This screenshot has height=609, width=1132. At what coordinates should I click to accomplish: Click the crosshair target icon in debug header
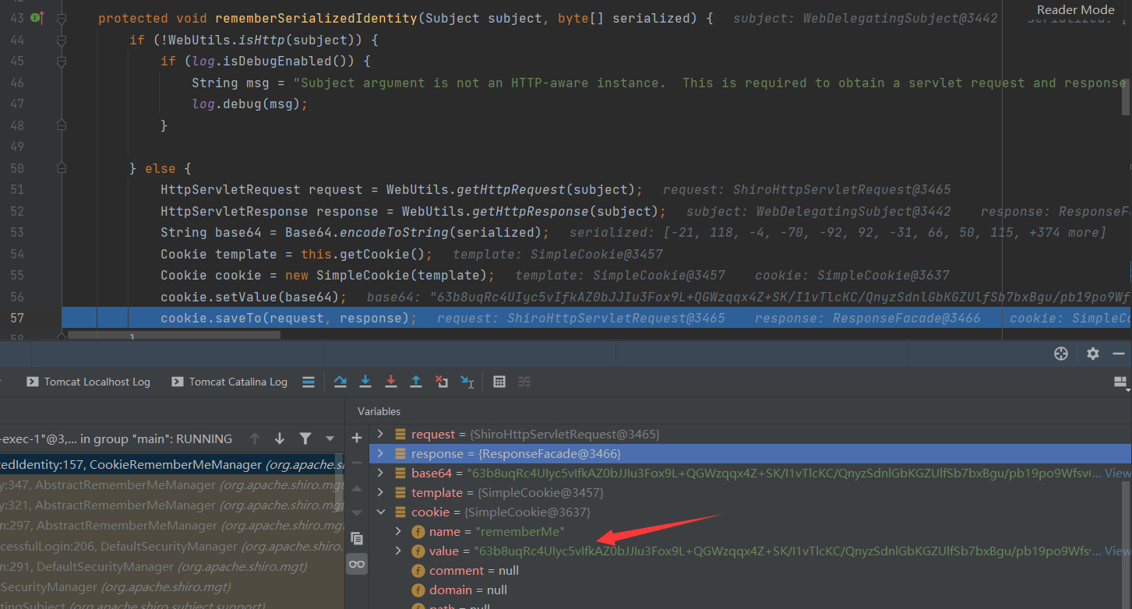1060,354
